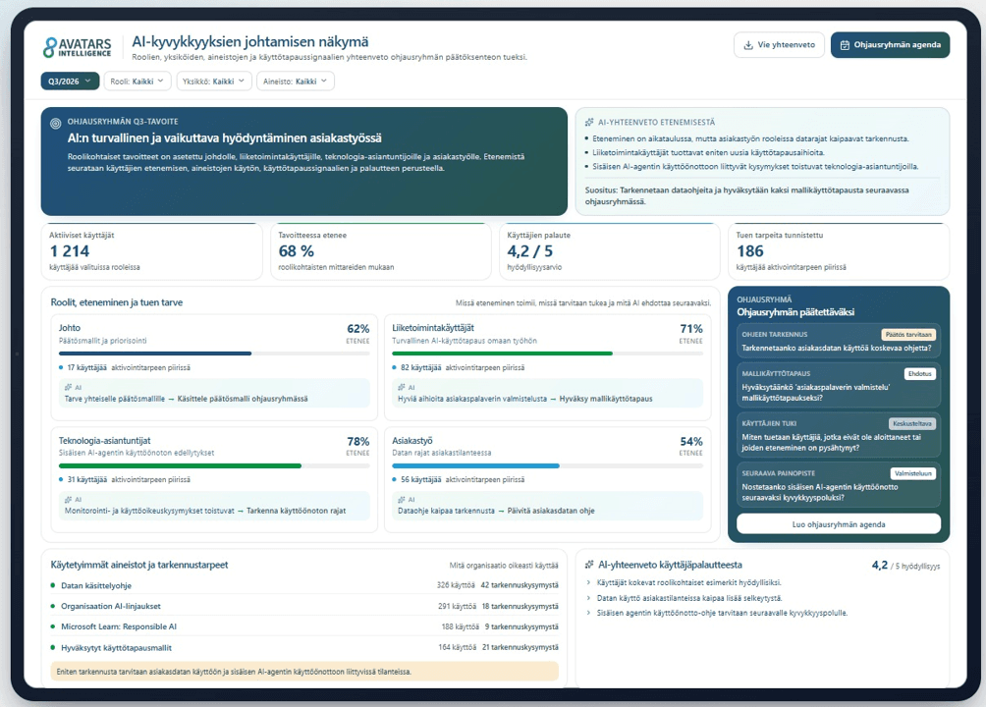Image resolution: width=986 pixels, height=707 pixels.
Task: Click the Luo ohjausryhmän agenda button
Action: [839, 524]
